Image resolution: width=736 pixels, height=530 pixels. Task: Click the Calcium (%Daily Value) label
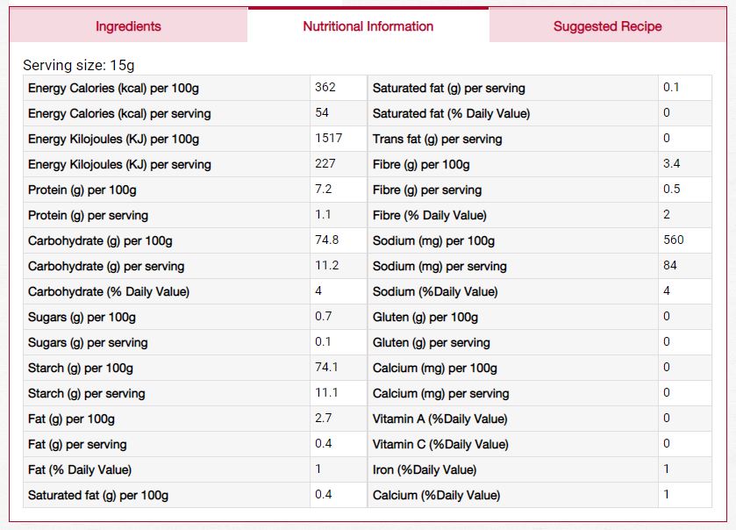pyautogui.click(x=437, y=495)
